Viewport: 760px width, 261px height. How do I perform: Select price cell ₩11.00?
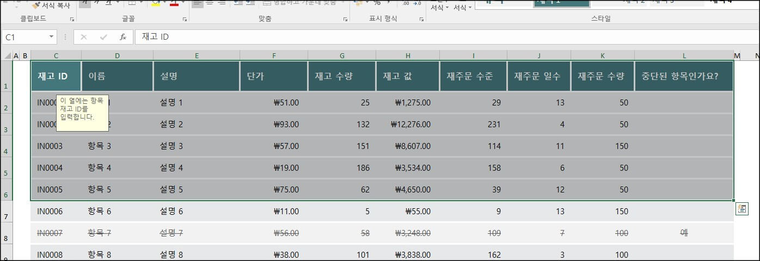[274, 211]
